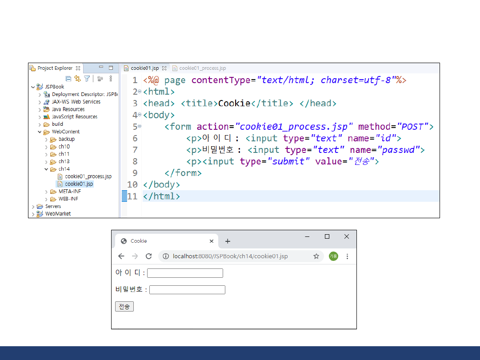Expand the JavaScript Resources node

40,117
